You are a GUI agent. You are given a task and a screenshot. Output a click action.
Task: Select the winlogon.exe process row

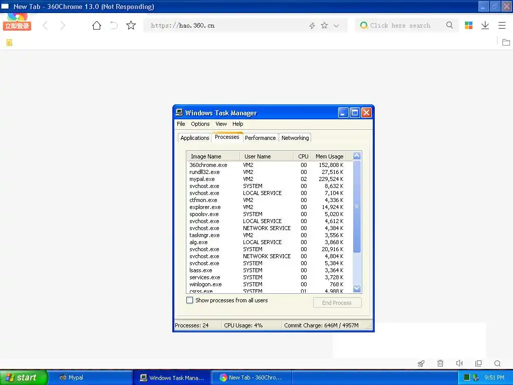pos(270,285)
